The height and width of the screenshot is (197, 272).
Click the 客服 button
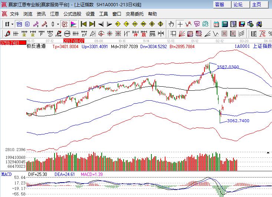pyautogui.click(x=219, y=4)
